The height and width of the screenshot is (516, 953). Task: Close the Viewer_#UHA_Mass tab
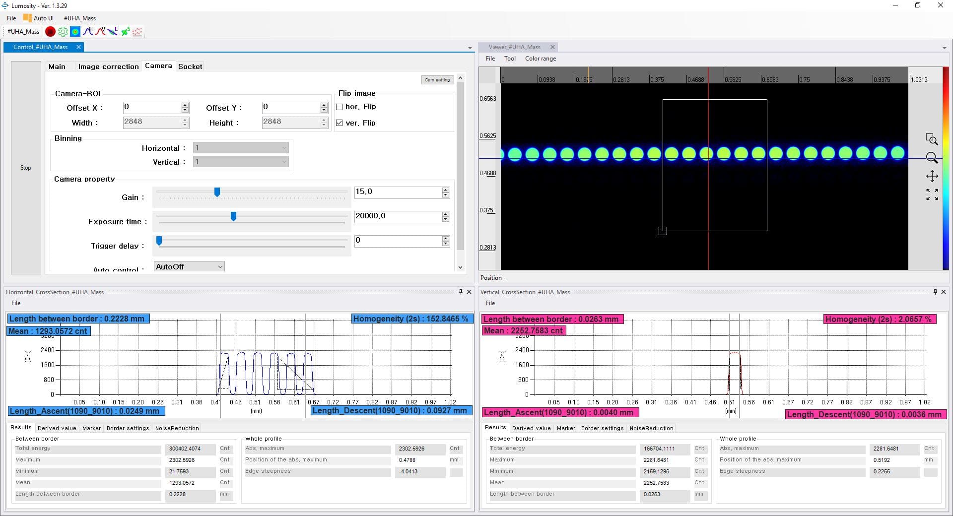[x=552, y=47]
